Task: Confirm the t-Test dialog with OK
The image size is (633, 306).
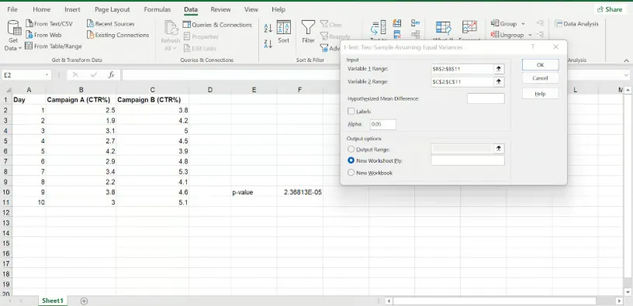Action: point(540,65)
